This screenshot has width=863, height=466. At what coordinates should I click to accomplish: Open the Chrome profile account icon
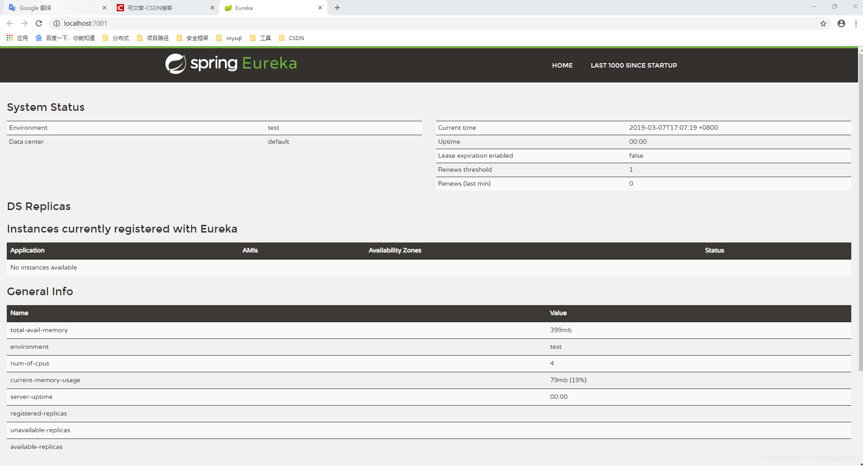click(841, 23)
